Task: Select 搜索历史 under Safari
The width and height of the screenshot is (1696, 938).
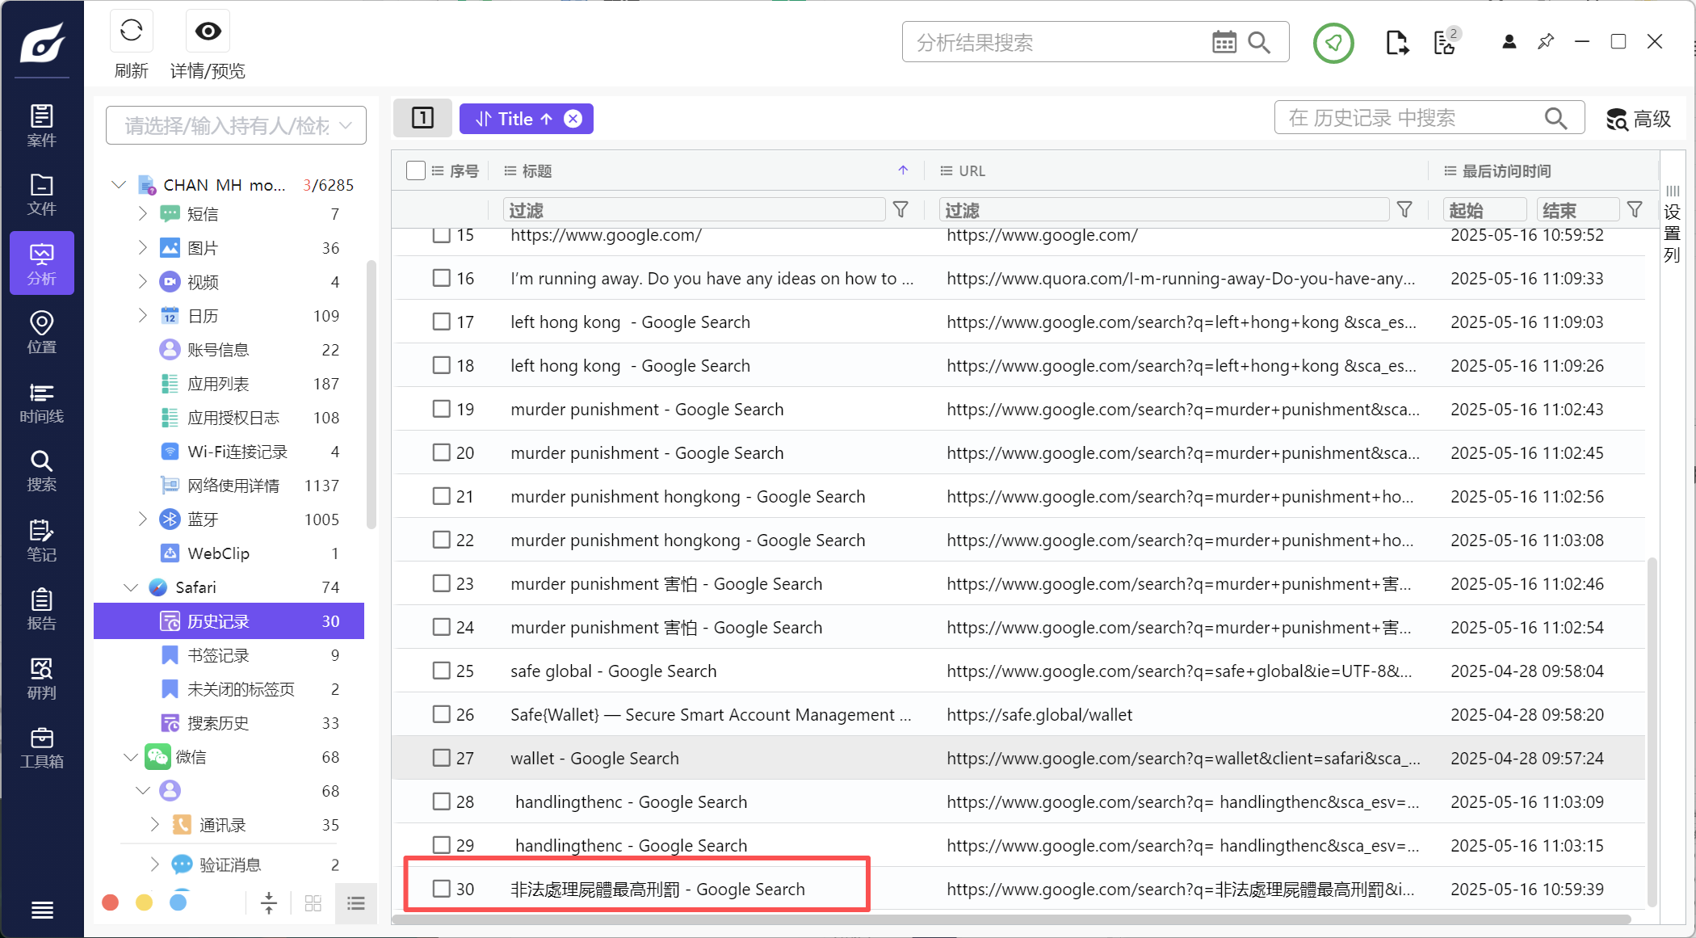Action: [218, 723]
